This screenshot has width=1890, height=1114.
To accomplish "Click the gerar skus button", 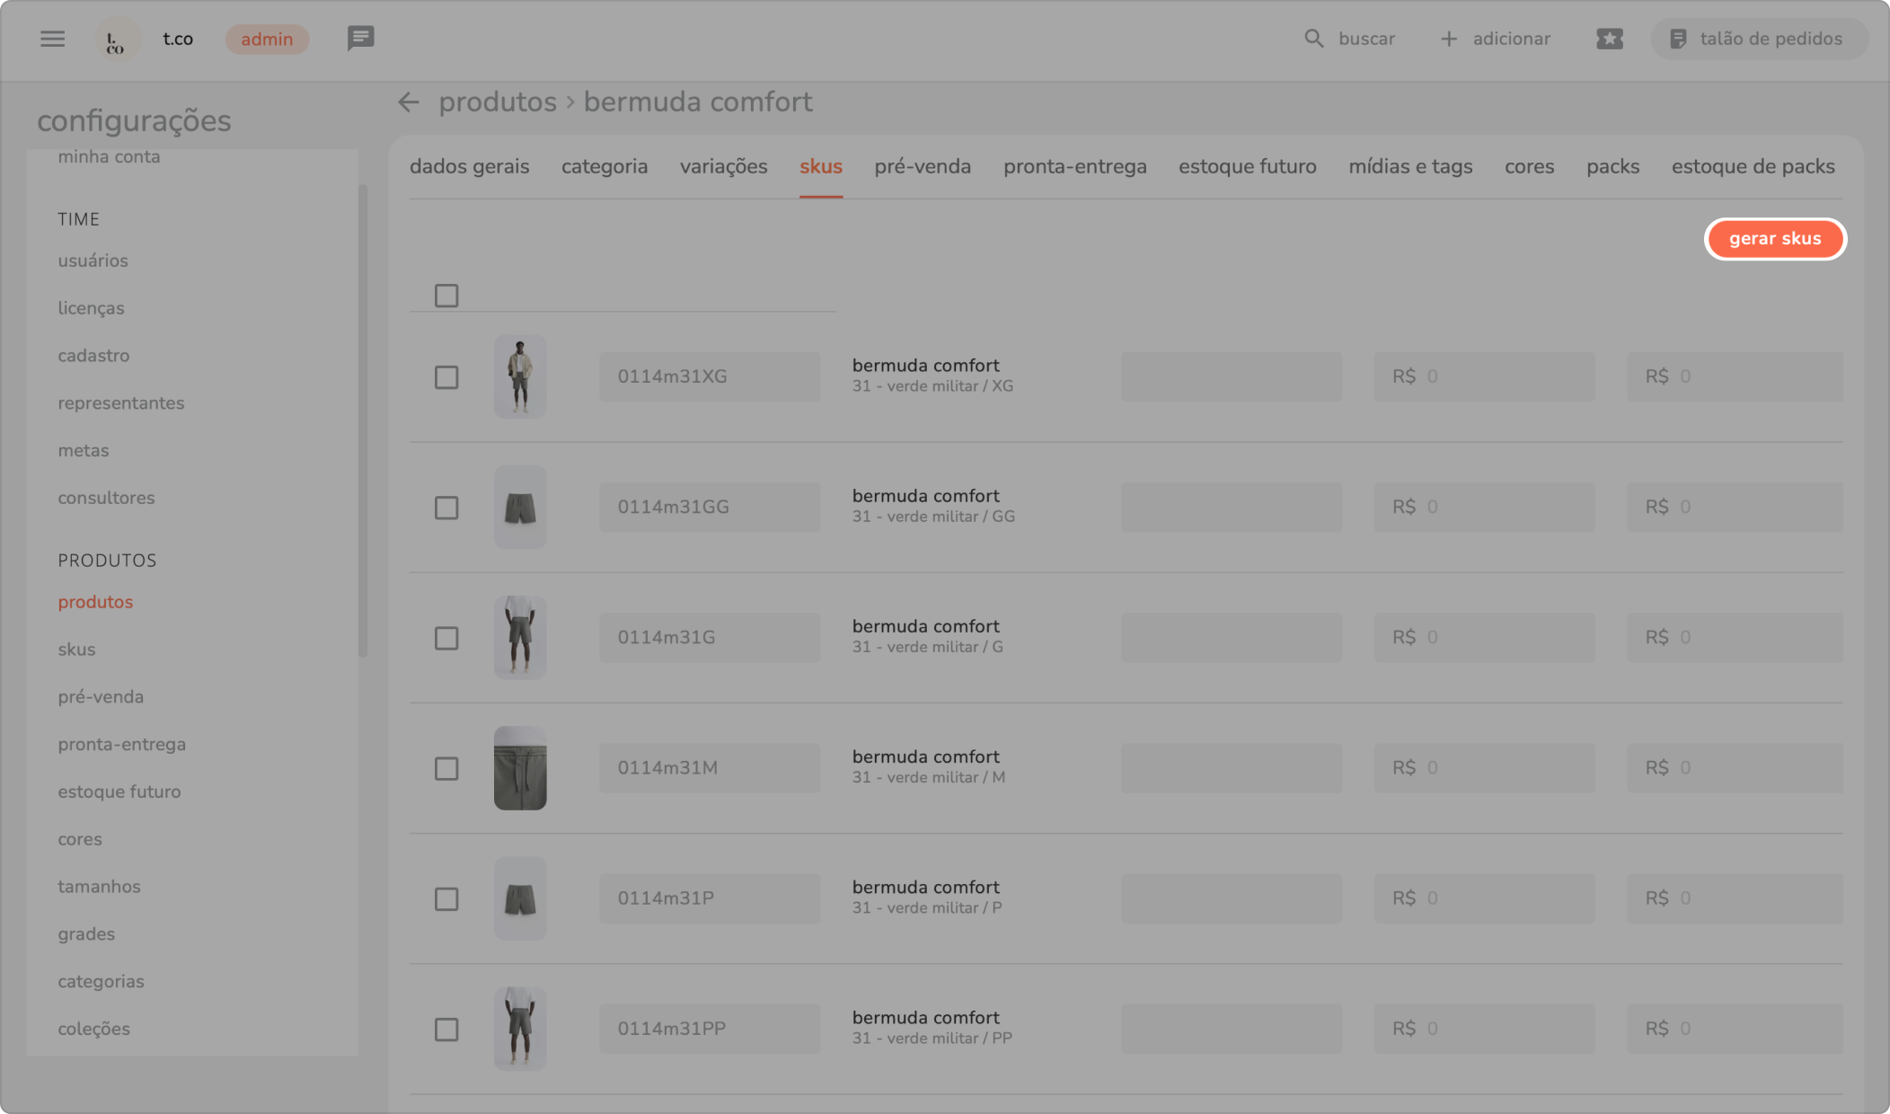I will pos(1774,239).
